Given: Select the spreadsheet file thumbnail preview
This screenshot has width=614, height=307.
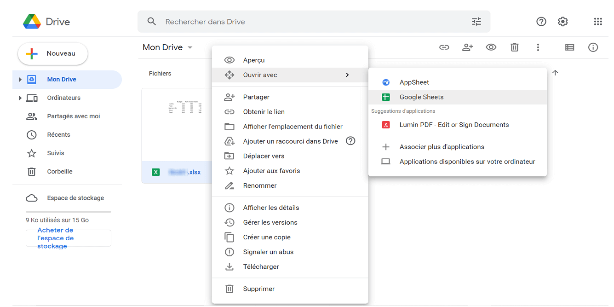Looking at the screenshot, I should 177,125.
